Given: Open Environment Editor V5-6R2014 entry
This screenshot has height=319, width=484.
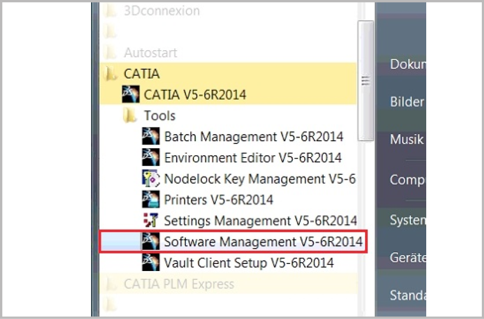Looking at the screenshot, I should click(x=253, y=158).
